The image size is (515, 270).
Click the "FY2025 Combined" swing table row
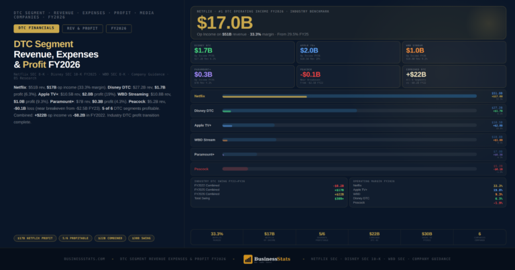click(269, 190)
